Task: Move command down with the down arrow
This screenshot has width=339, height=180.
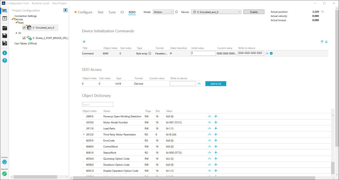Action: (x=326, y=42)
